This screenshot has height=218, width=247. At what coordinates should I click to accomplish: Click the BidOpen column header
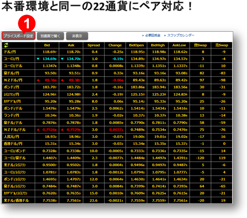136,45
